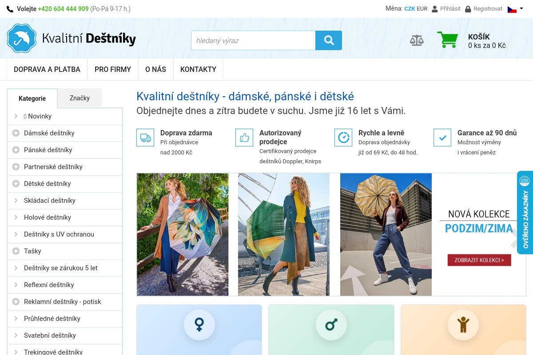Click the product comparison scales icon
This screenshot has width=533, height=355.
417,40
